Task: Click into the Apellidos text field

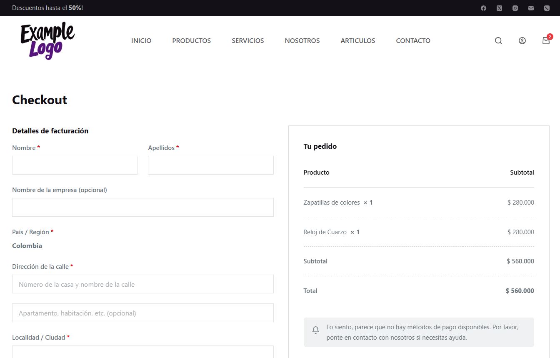Action: (210, 165)
